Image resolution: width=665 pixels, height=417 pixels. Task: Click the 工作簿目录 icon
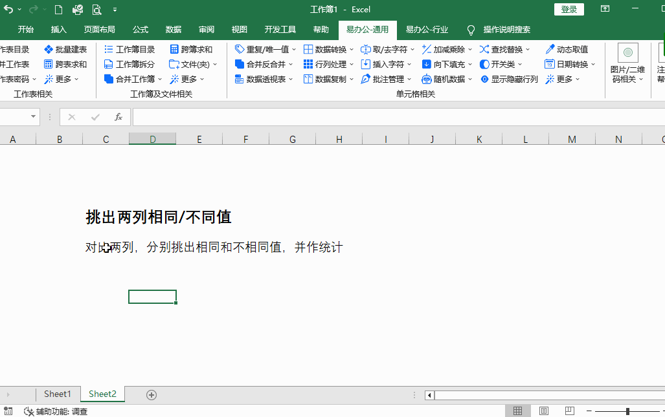[x=109, y=50]
